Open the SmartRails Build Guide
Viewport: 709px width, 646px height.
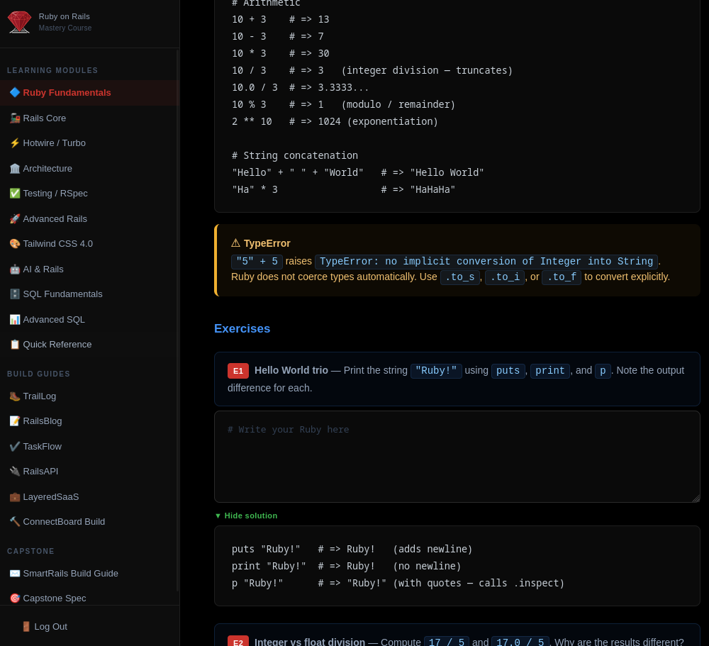point(89,573)
